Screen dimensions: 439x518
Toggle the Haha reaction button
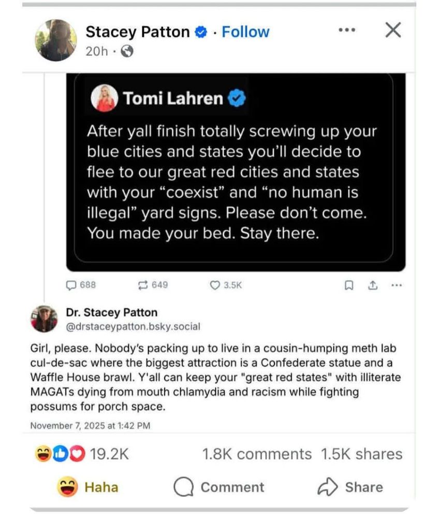click(88, 487)
